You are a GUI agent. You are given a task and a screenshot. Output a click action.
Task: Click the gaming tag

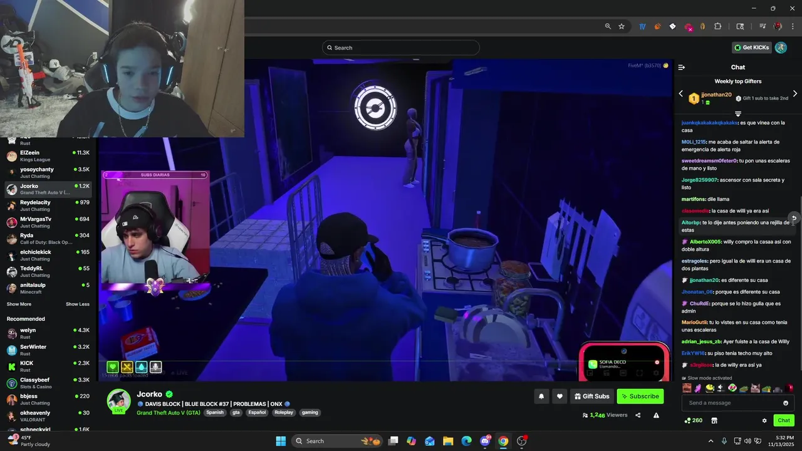click(310, 413)
